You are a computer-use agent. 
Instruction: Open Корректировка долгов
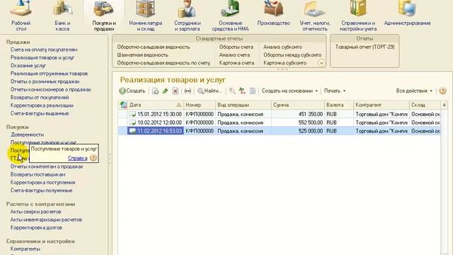(36, 227)
